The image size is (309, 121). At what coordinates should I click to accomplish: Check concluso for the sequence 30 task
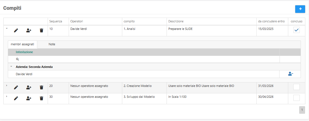[x=296, y=98]
